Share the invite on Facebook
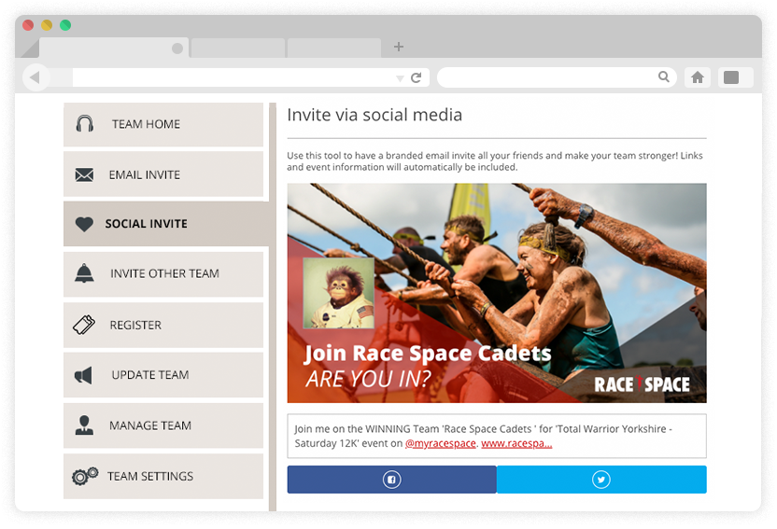Screen dimensions: 777x529 coord(392,480)
